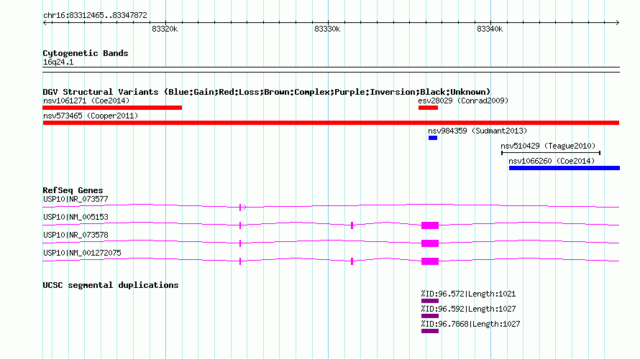Click the right arrow of the ruler

(618, 22)
